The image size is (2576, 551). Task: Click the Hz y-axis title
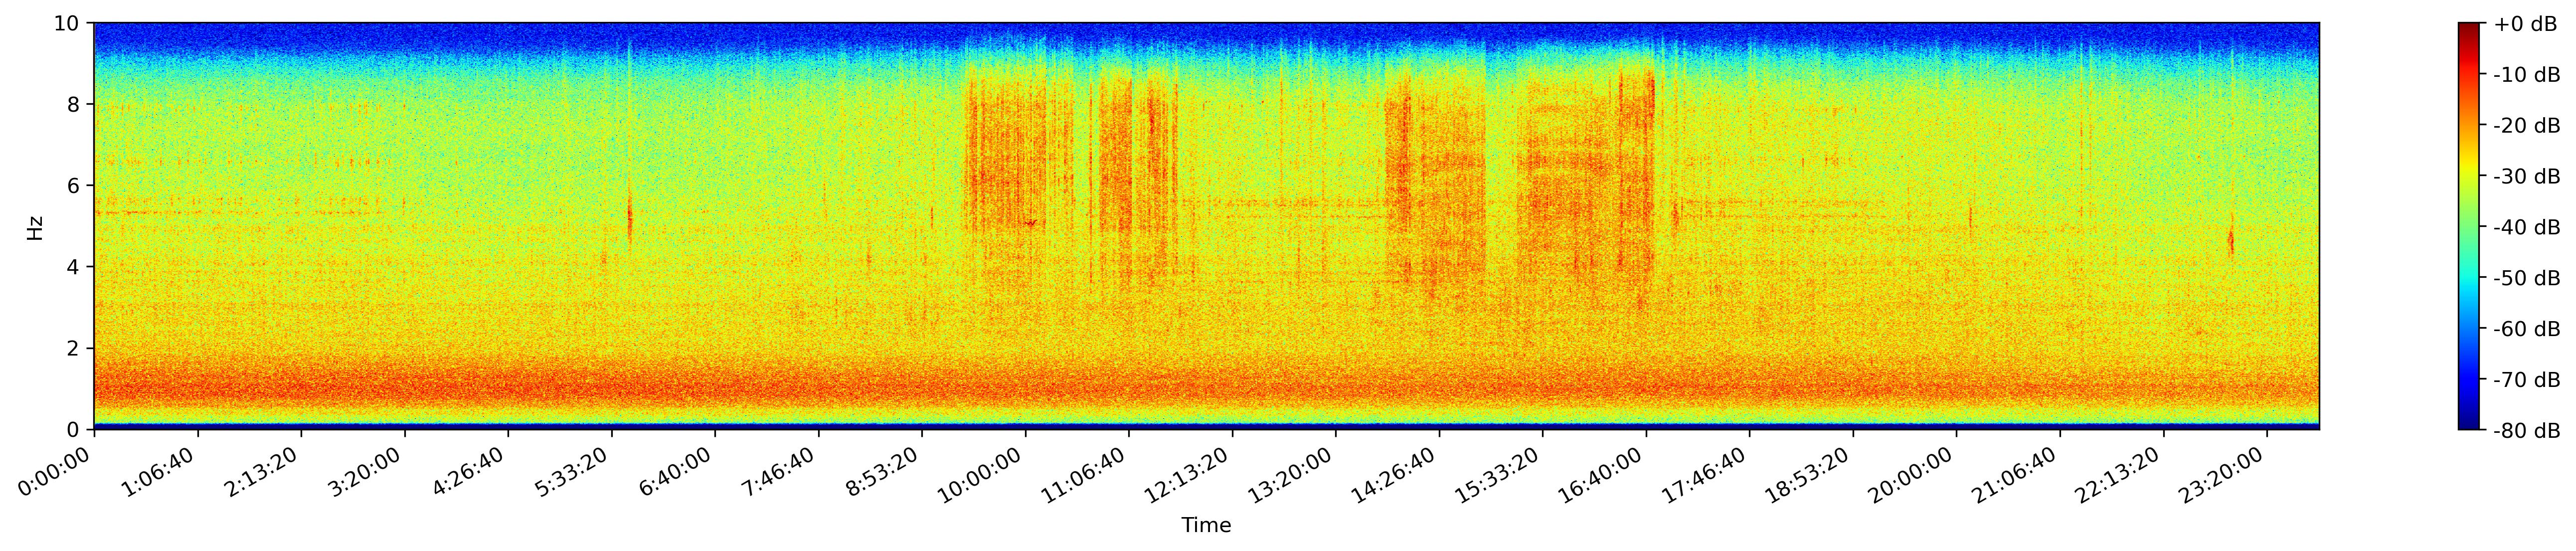[x=36, y=227]
